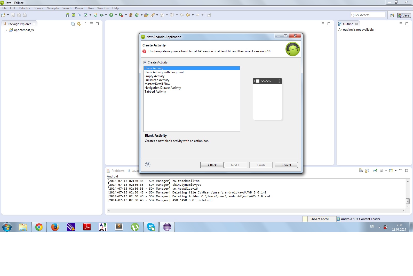
Task: Open the New wizard dropdown arrow
Action: 8,15
